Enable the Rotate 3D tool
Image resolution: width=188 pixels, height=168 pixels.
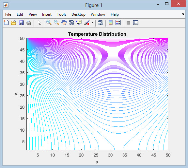click(71, 23)
